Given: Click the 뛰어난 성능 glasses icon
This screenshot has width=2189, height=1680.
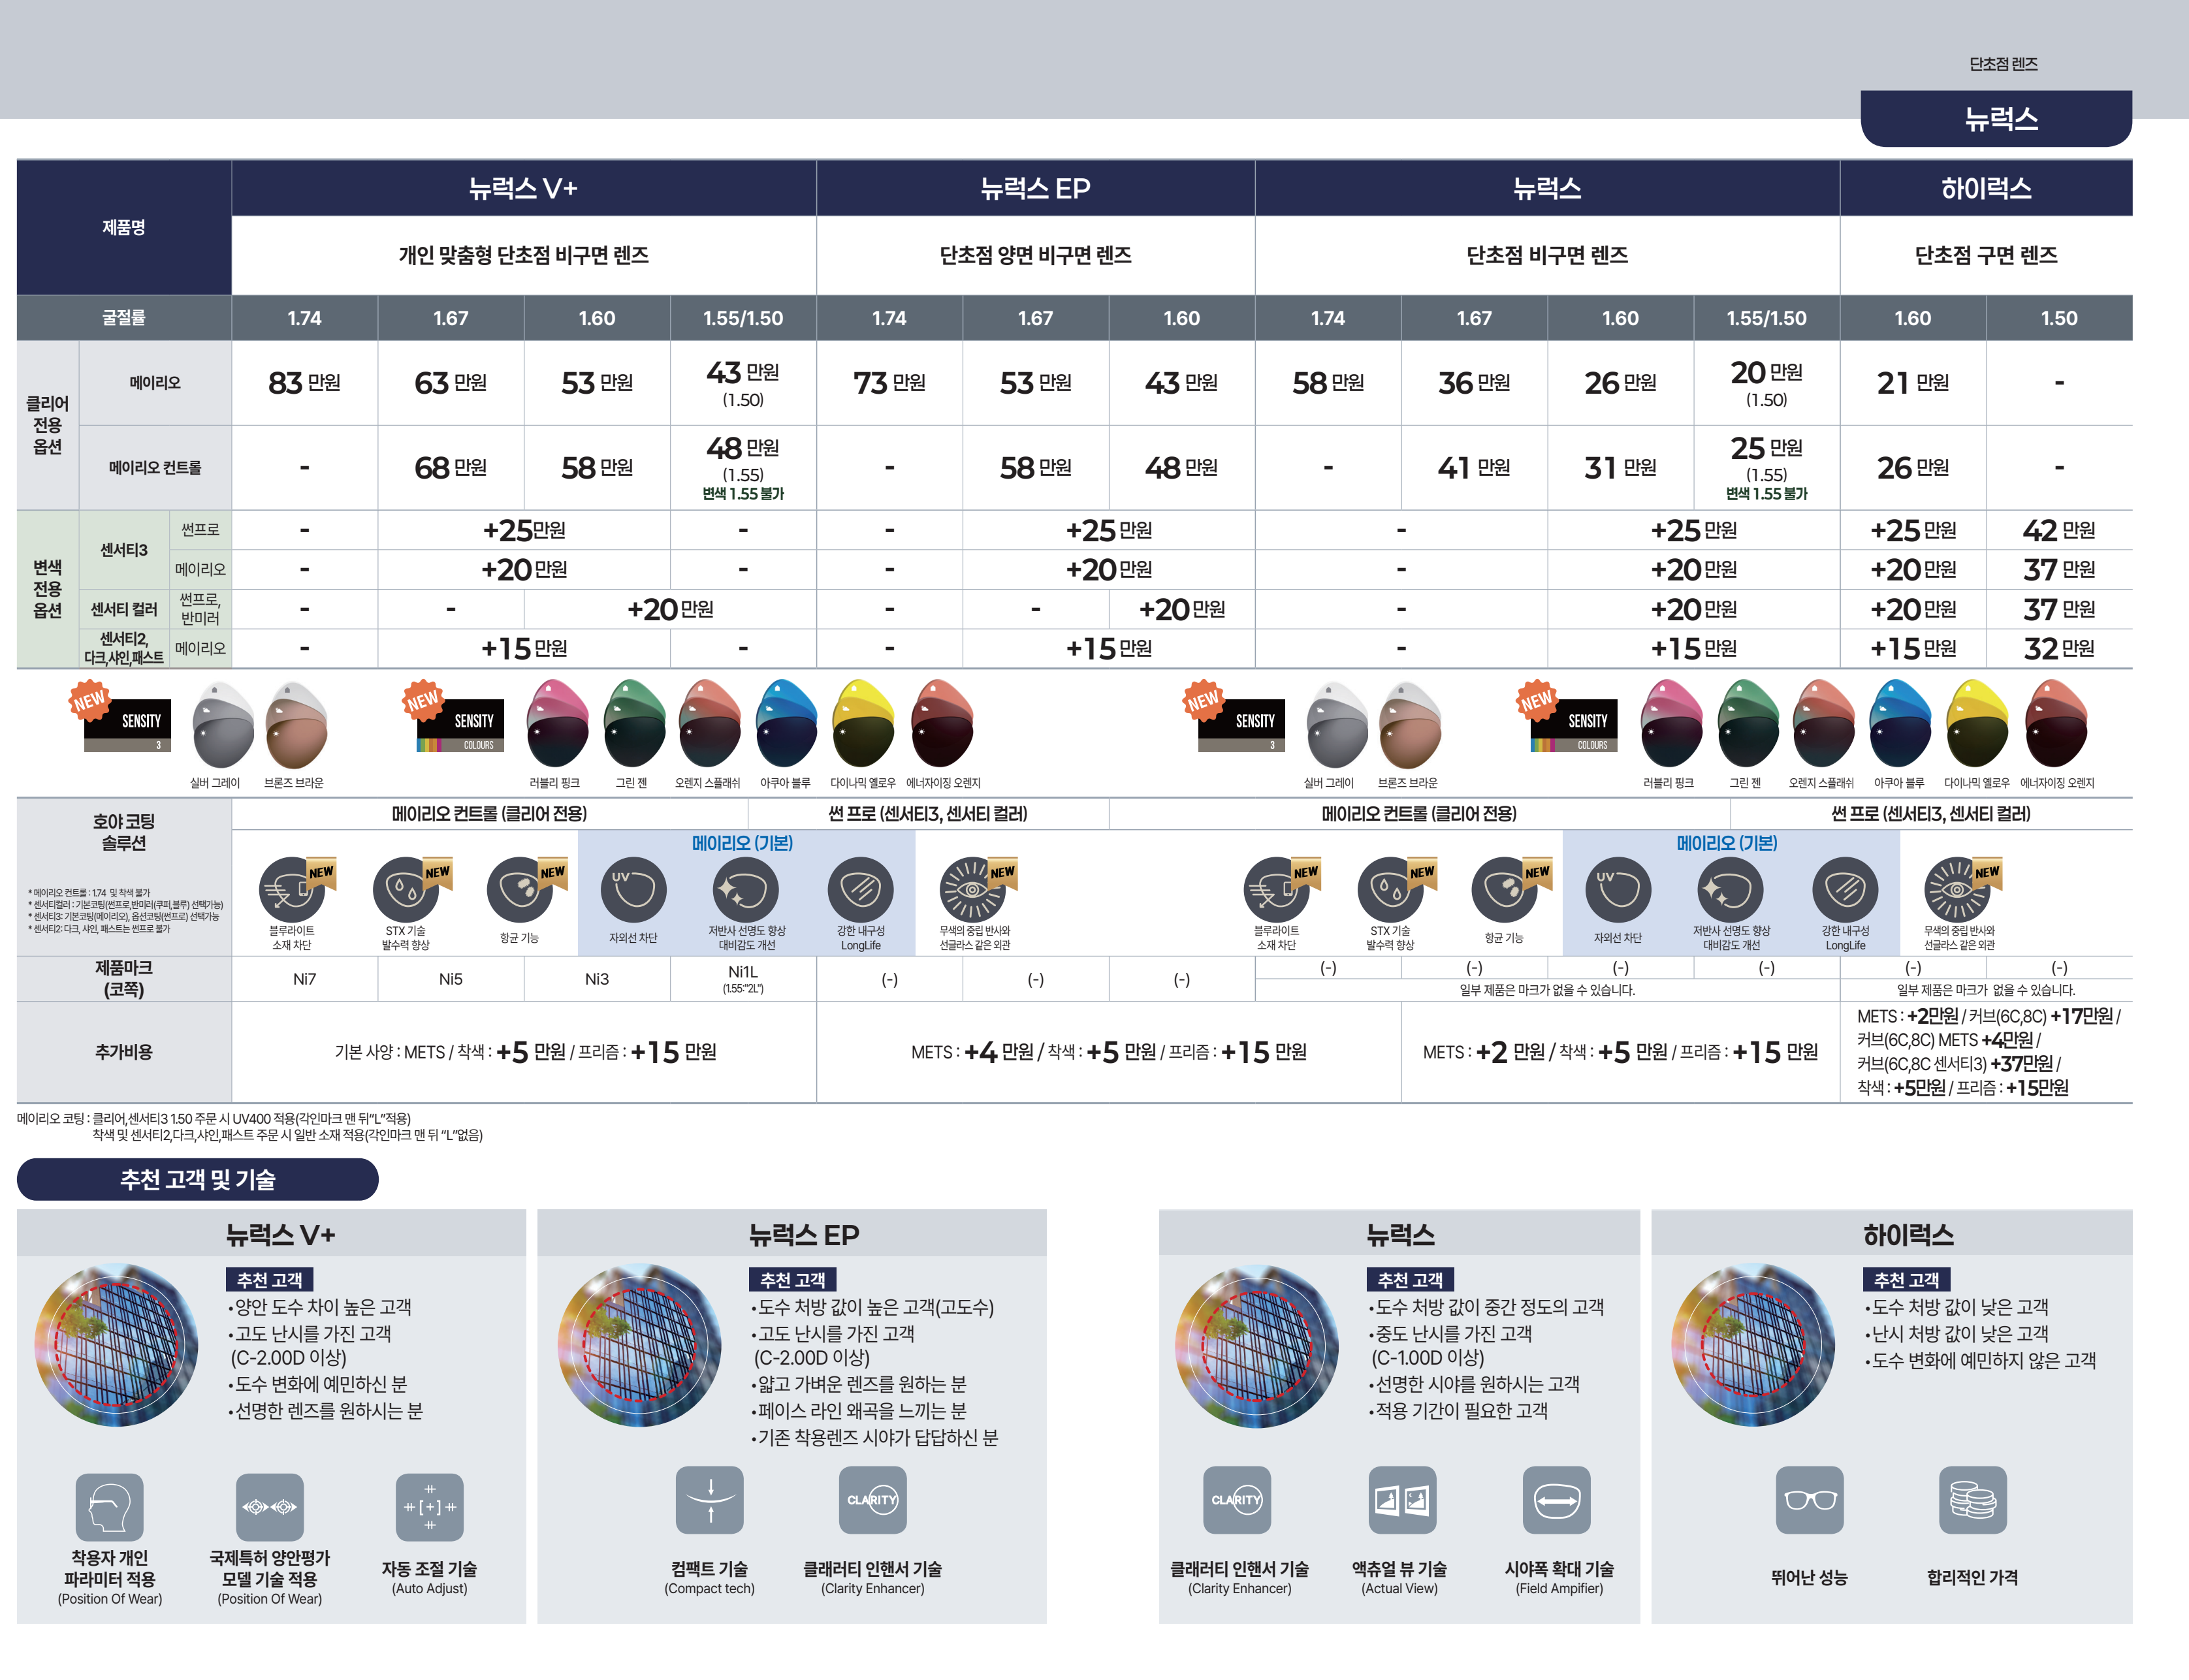Looking at the screenshot, I should point(1810,1500).
